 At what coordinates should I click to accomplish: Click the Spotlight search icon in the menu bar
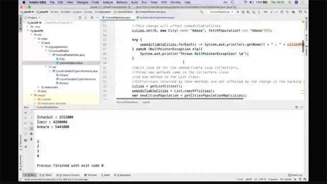tap(290, 2)
